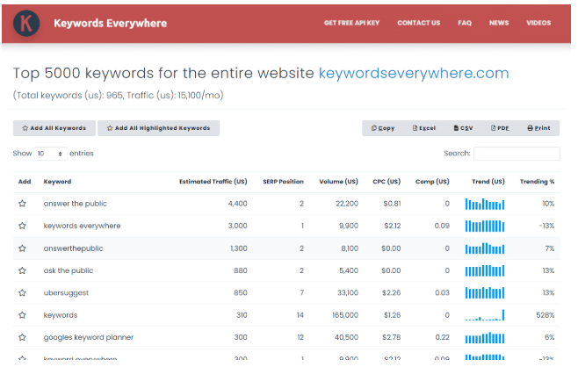
Task: Click the 22,200 volume value
Action: pyautogui.click(x=347, y=204)
